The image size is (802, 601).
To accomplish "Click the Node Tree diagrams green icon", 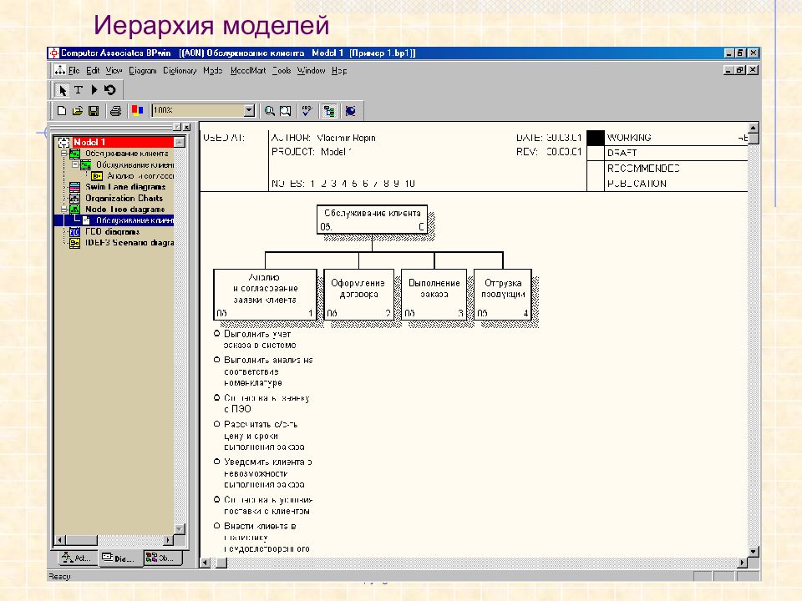I will pos(74,210).
